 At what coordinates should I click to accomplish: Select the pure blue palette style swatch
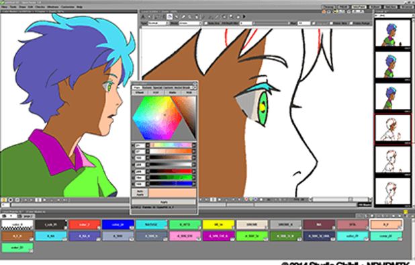pyautogui.click(x=118, y=225)
